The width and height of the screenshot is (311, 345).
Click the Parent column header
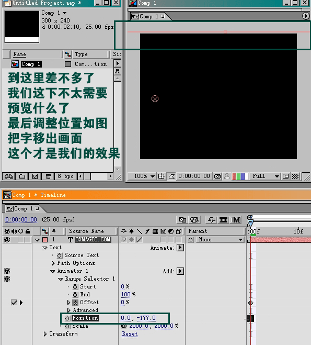click(x=215, y=231)
